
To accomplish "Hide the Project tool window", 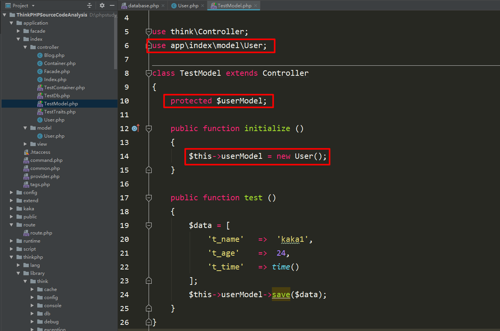I will click(x=112, y=5).
